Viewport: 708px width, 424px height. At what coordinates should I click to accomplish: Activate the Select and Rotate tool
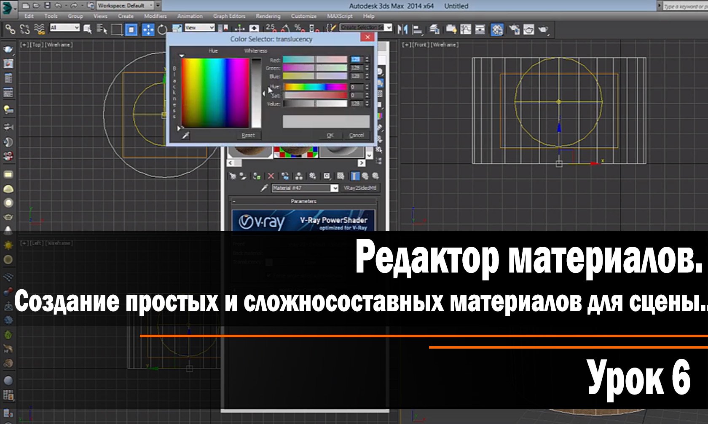[162, 29]
